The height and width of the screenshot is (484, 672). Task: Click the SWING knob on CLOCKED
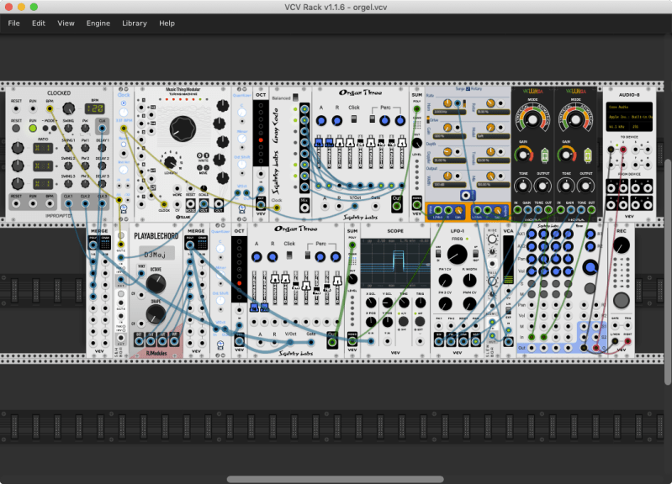point(69,128)
